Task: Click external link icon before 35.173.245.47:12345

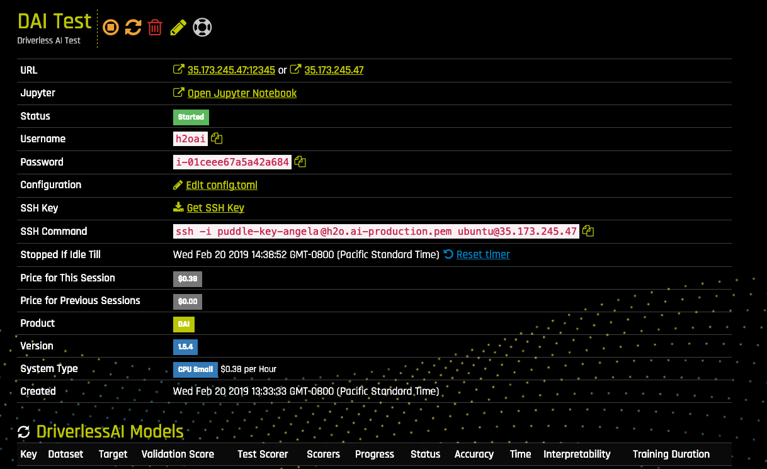Action: point(179,70)
